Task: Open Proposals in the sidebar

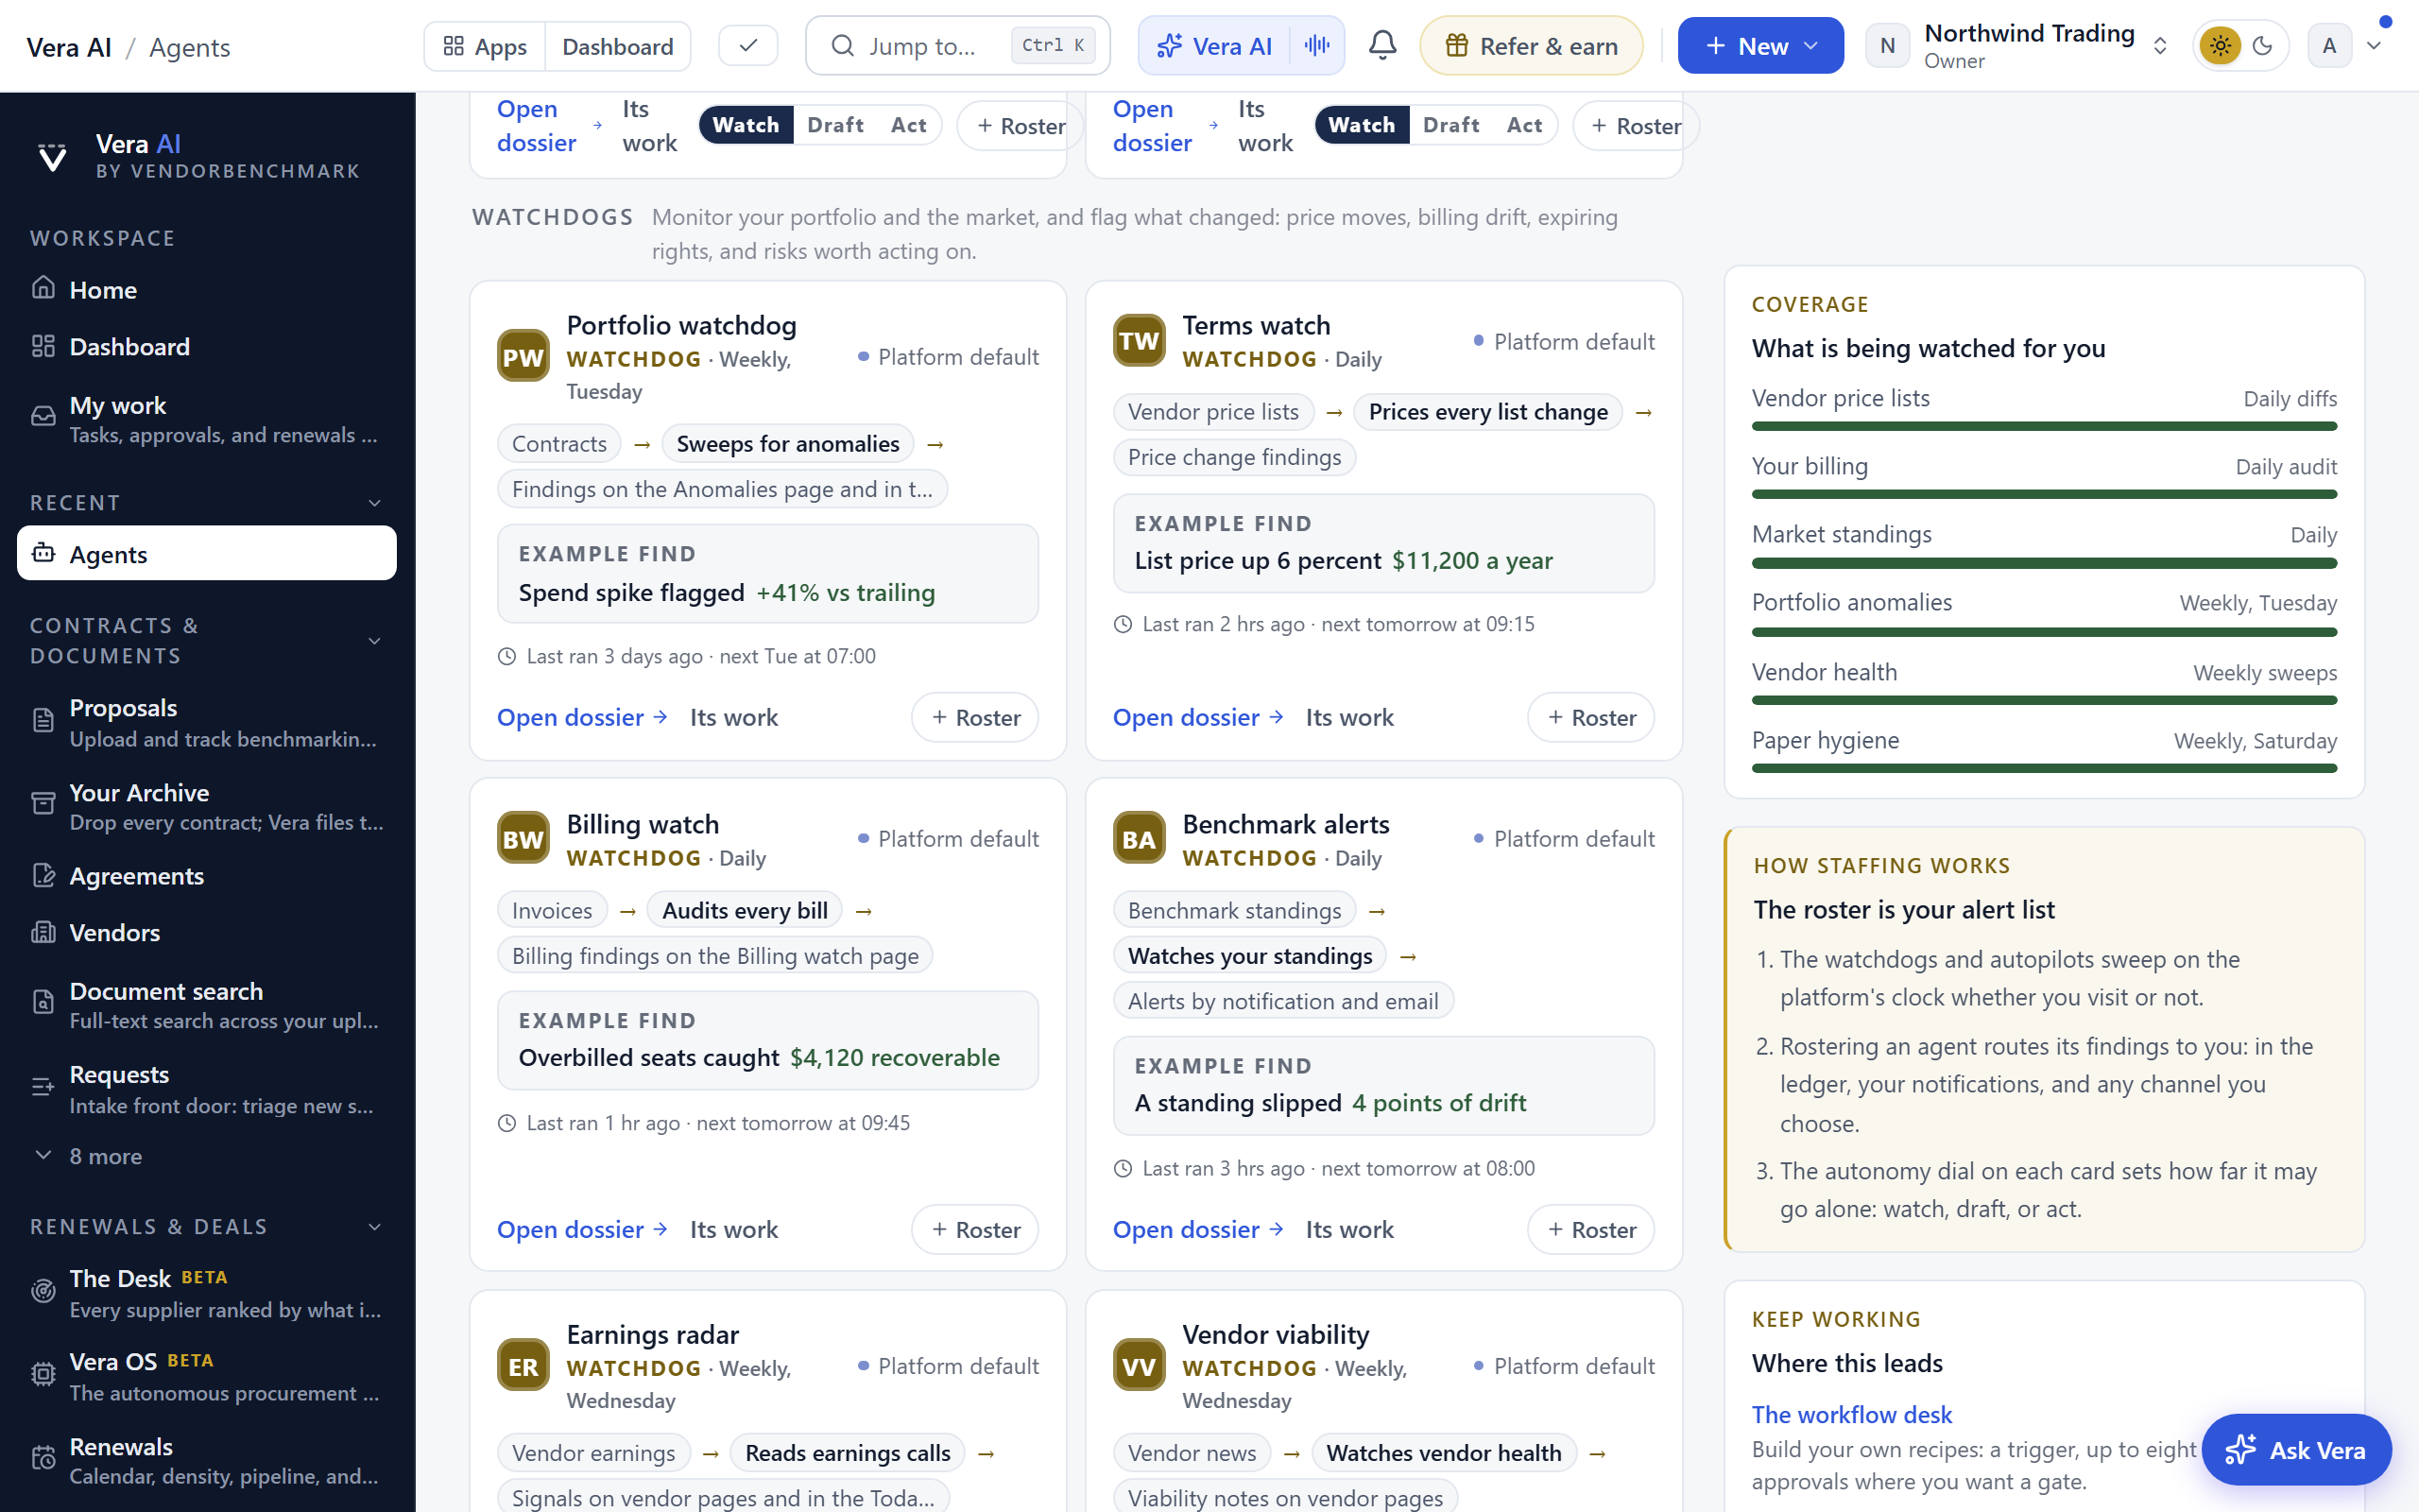Action: coord(207,722)
